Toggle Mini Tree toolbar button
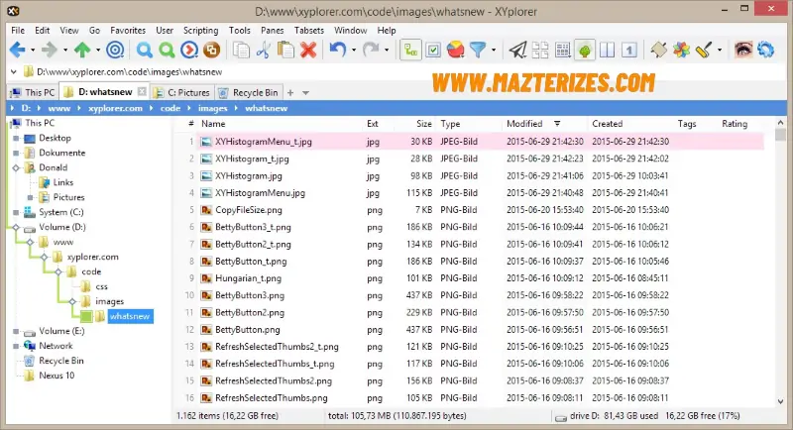 point(410,50)
